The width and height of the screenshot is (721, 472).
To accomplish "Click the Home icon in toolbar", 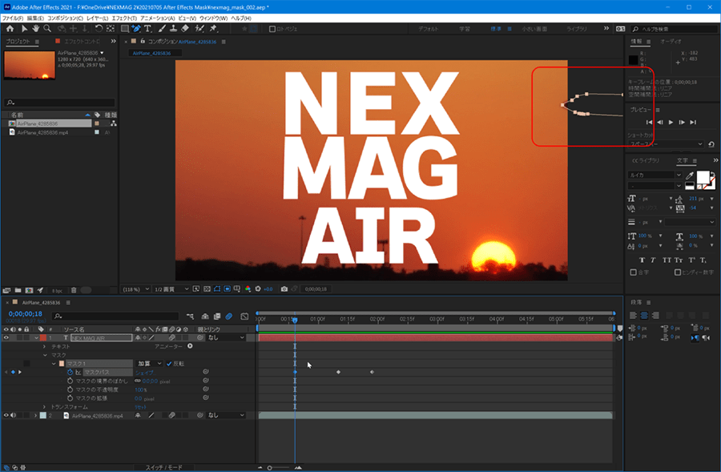I will [x=9, y=29].
